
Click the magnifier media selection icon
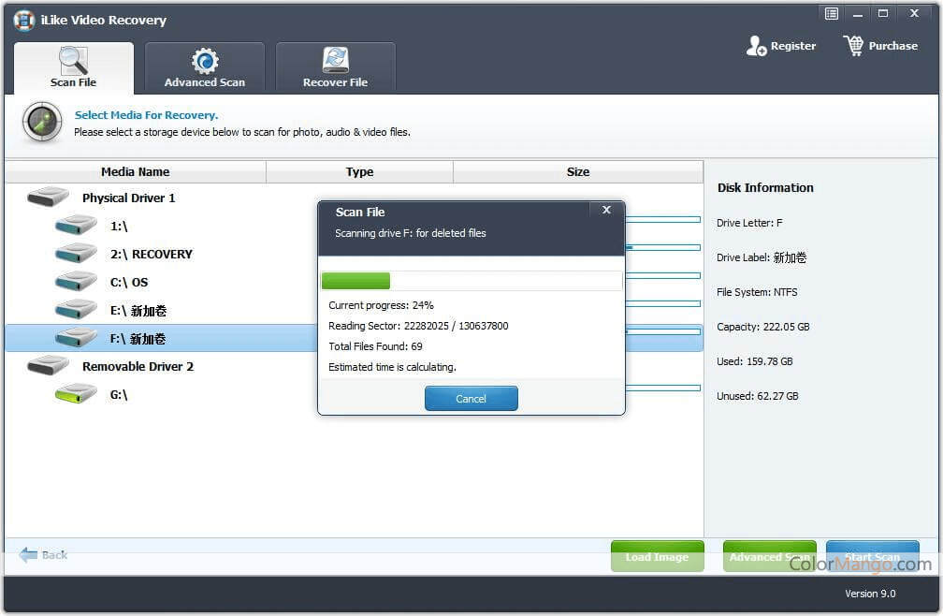42,123
